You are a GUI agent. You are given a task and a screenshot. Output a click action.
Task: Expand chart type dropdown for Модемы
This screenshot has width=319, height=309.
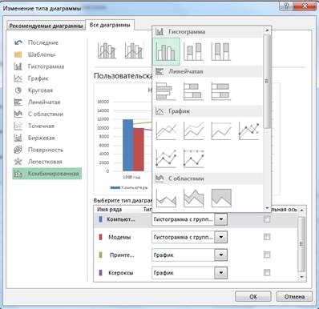coord(221,237)
